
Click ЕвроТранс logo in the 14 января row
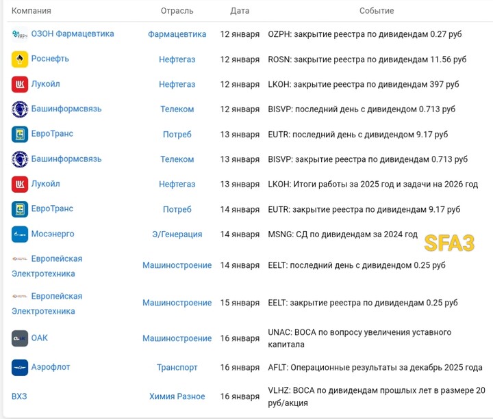pos(19,209)
